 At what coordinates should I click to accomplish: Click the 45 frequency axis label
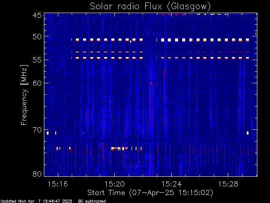pyautogui.click(x=37, y=15)
